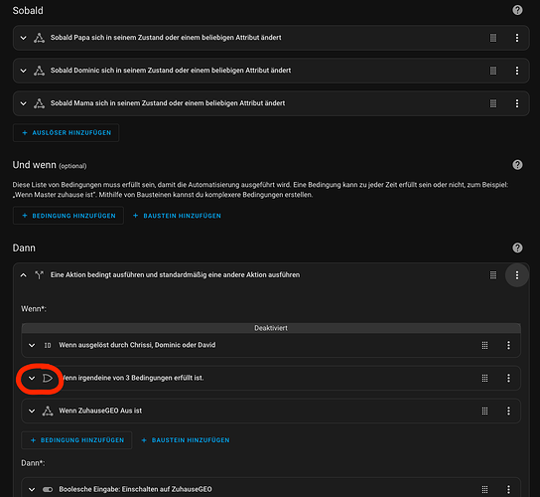The width and height of the screenshot is (540, 497).
Task: Click Baustein hinzufügen in Und wenn section
Action: pos(177,216)
